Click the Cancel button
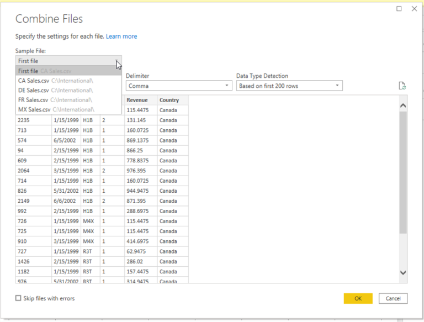The height and width of the screenshot is (322, 424). coord(393,298)
